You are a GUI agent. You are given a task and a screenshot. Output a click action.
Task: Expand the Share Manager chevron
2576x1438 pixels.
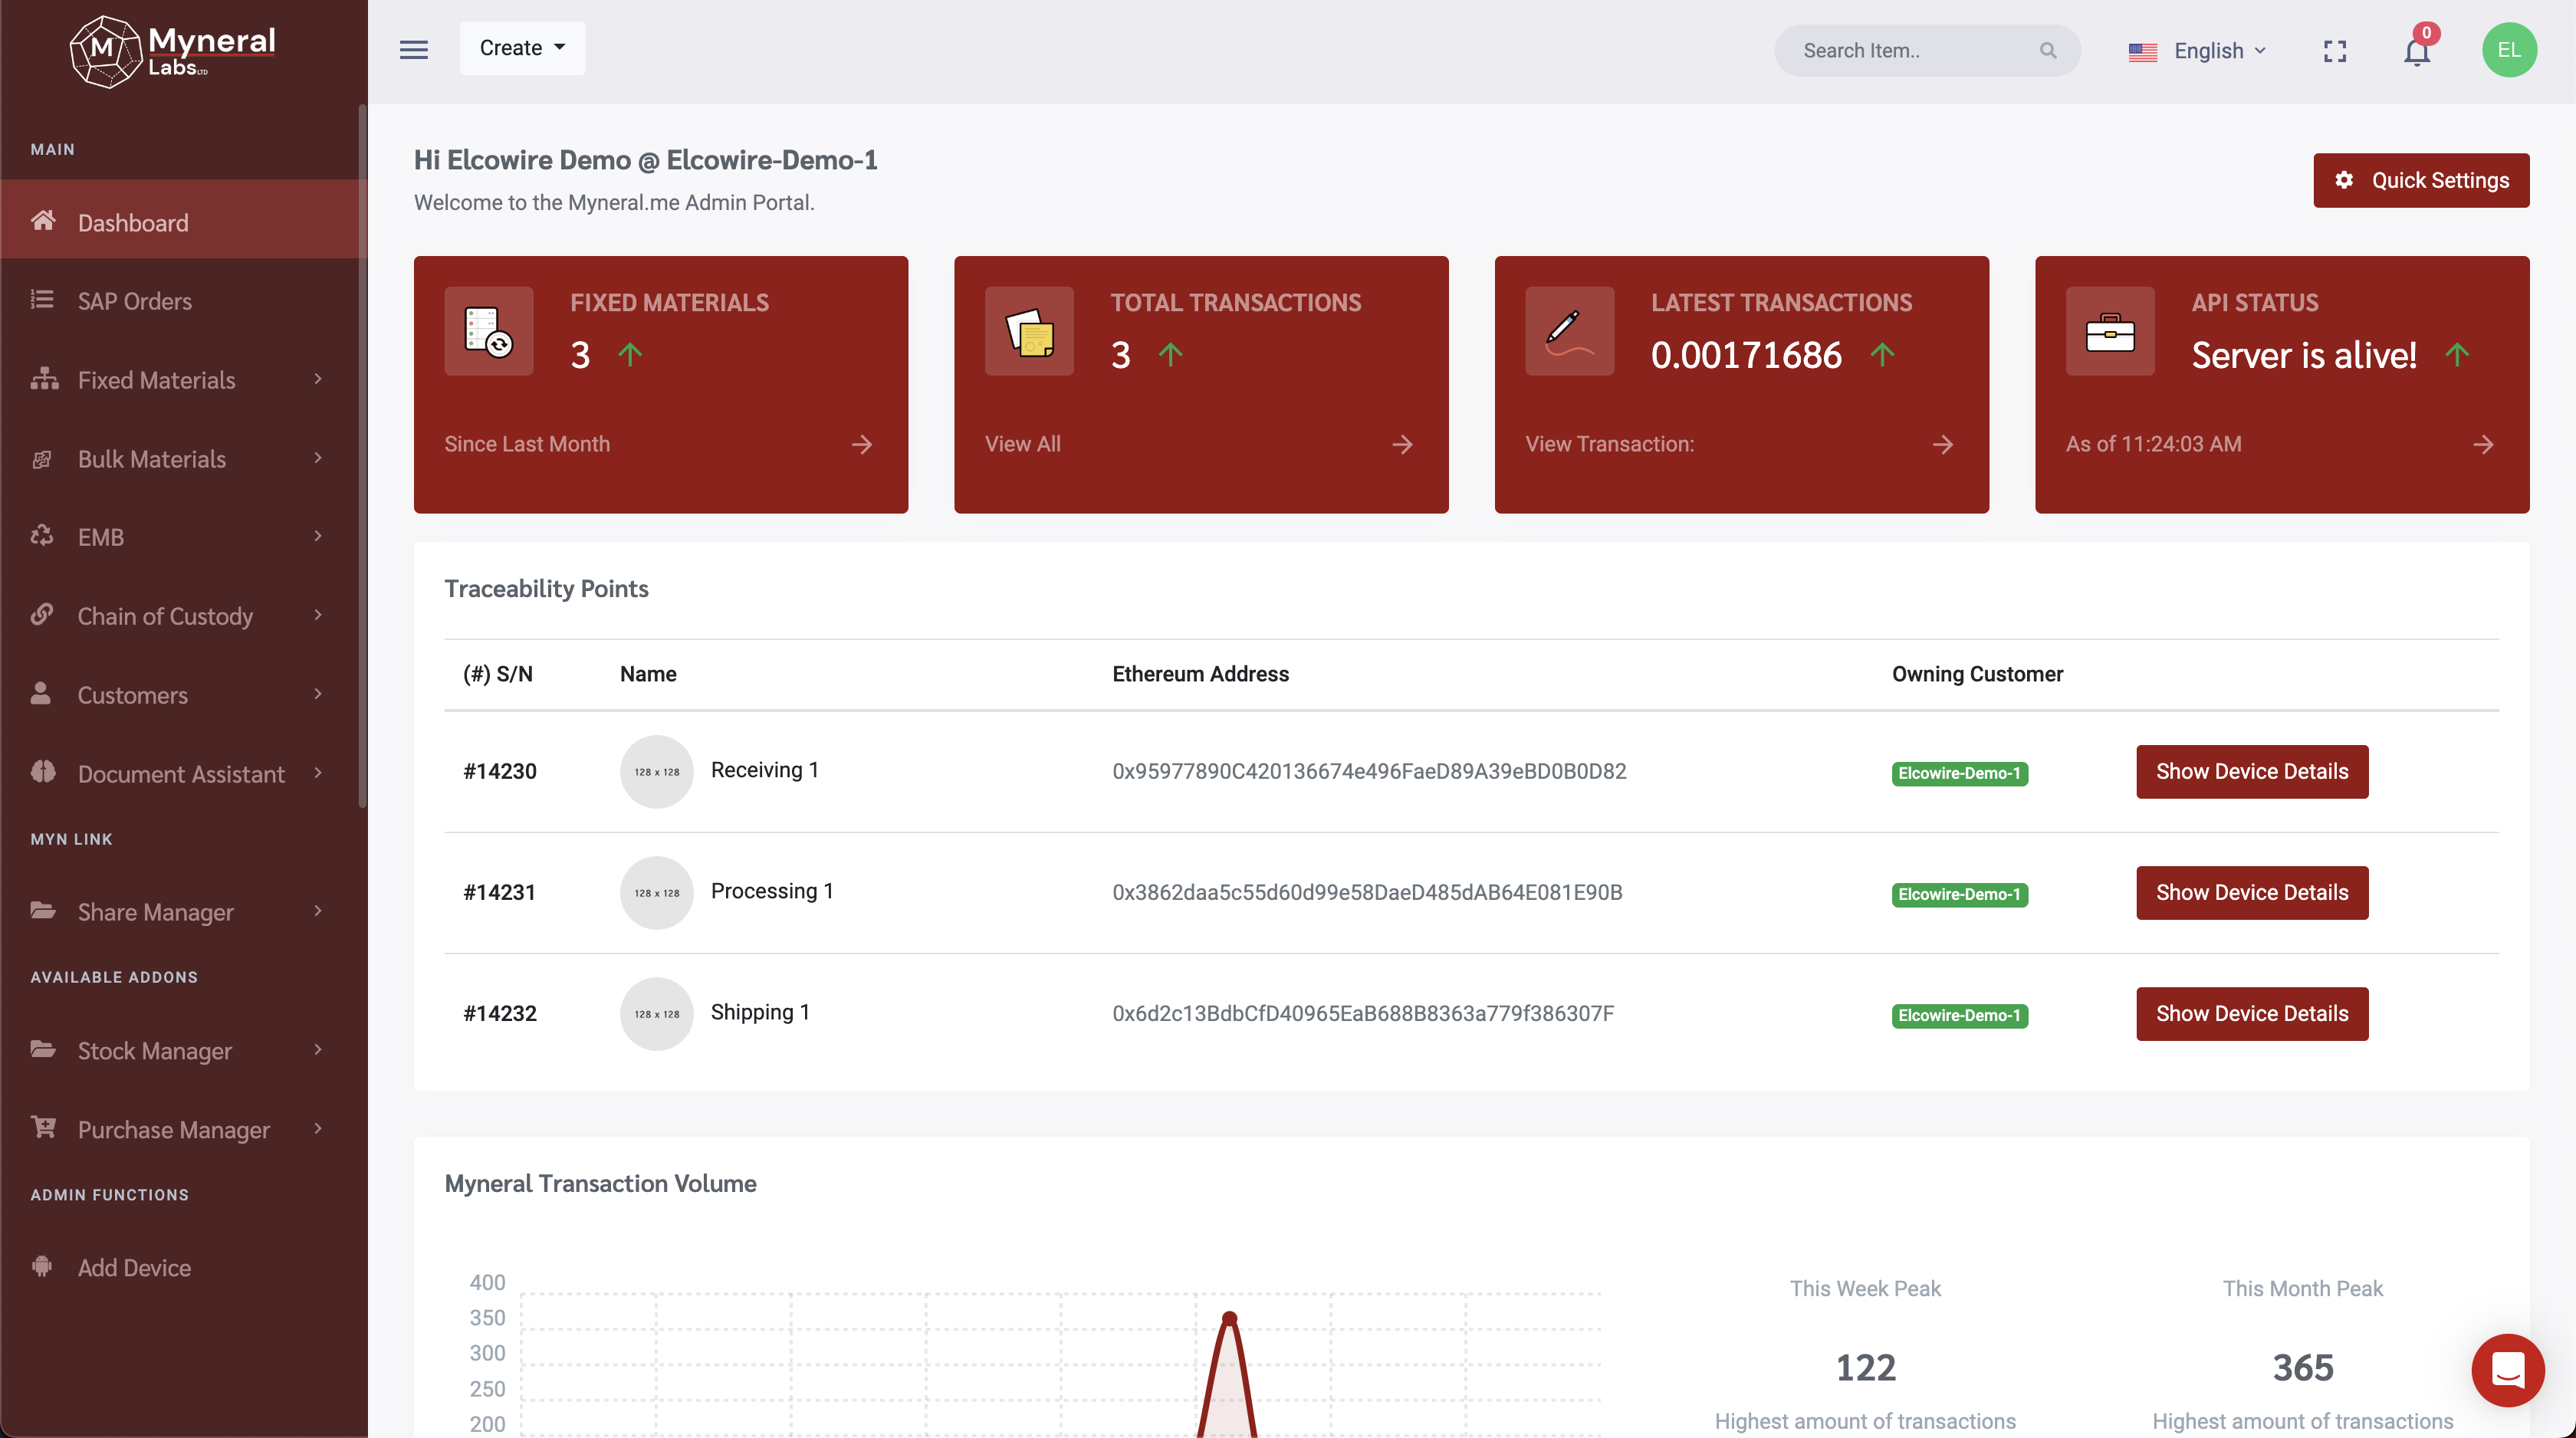tap(318, 910)
